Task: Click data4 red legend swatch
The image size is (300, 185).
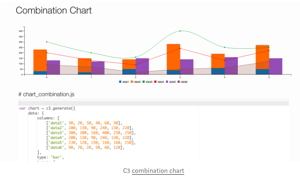Action: pos(155,82)
